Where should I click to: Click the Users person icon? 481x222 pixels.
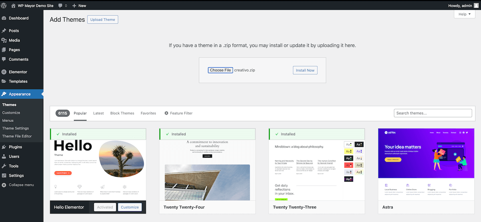[4, 157]
